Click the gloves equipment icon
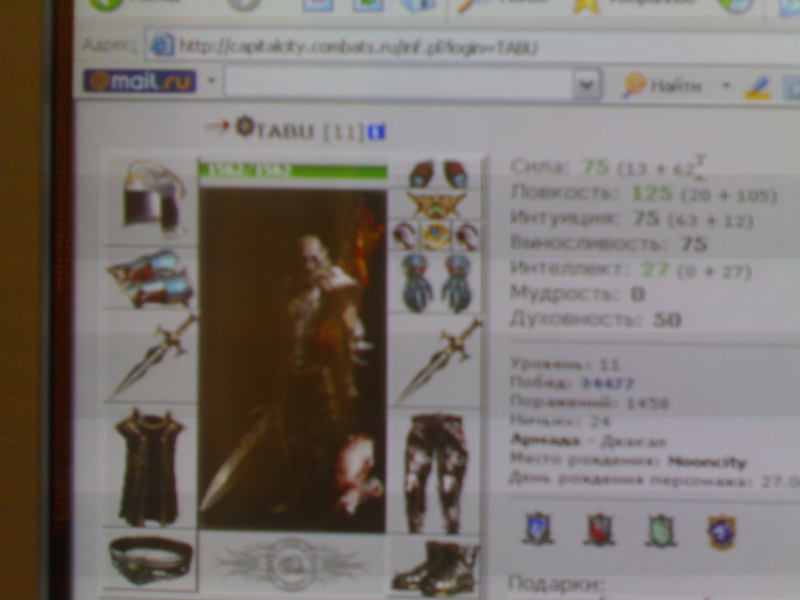The image size is (800, 600). point(436,283)
